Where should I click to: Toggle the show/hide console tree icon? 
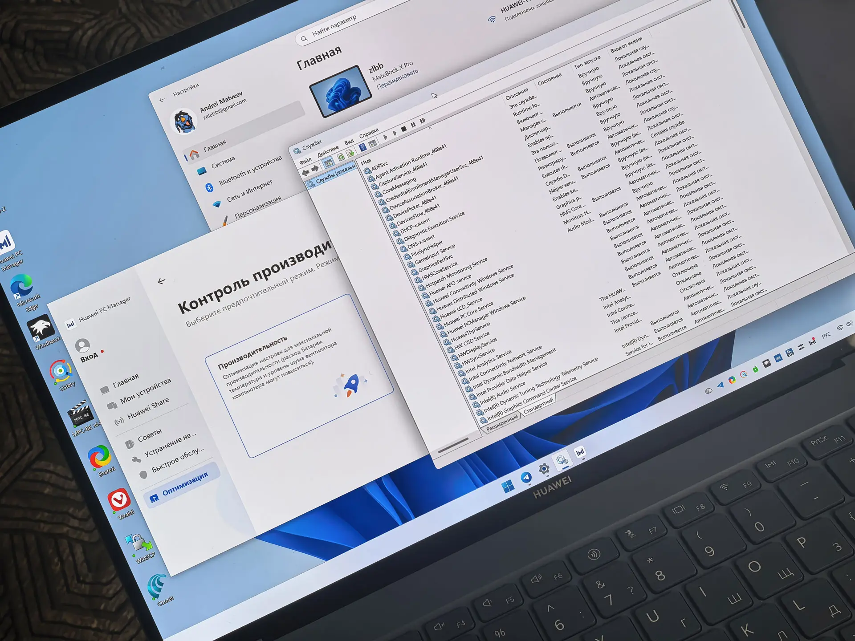pyautogui.click(x=328, y=162)
